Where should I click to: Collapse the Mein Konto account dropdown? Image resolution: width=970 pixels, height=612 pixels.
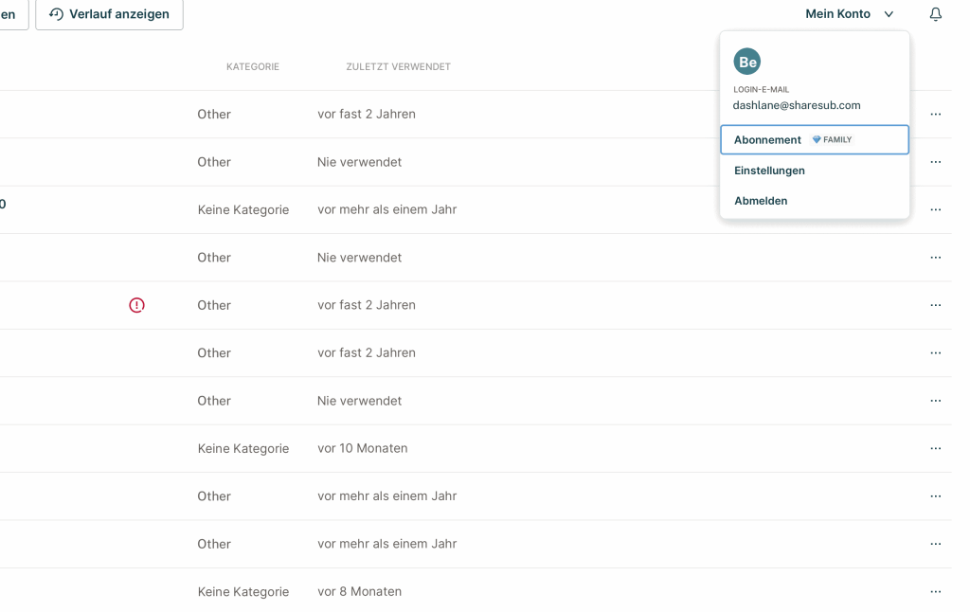(850, 14)
